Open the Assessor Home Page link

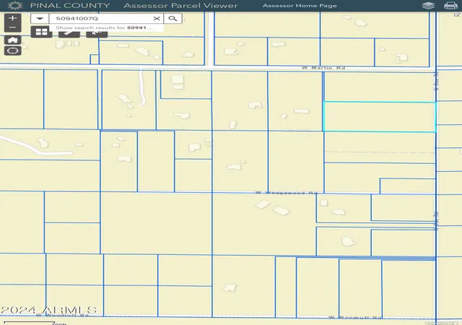(300, 6)
